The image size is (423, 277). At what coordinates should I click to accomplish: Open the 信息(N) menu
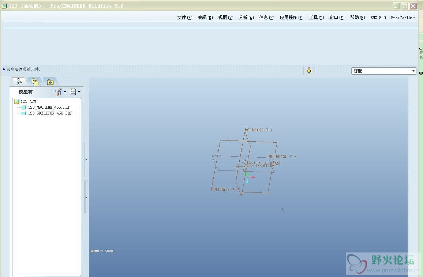[266, 18]
